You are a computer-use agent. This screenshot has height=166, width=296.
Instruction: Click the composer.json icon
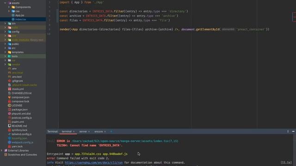click(x=9, y=97)
